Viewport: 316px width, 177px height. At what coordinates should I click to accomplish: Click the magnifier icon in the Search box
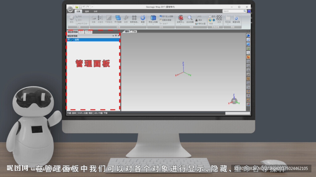tap(244, 11)
